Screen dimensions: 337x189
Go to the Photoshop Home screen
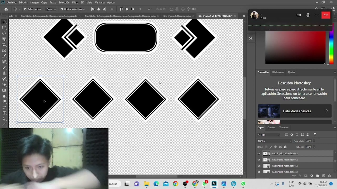6,9
